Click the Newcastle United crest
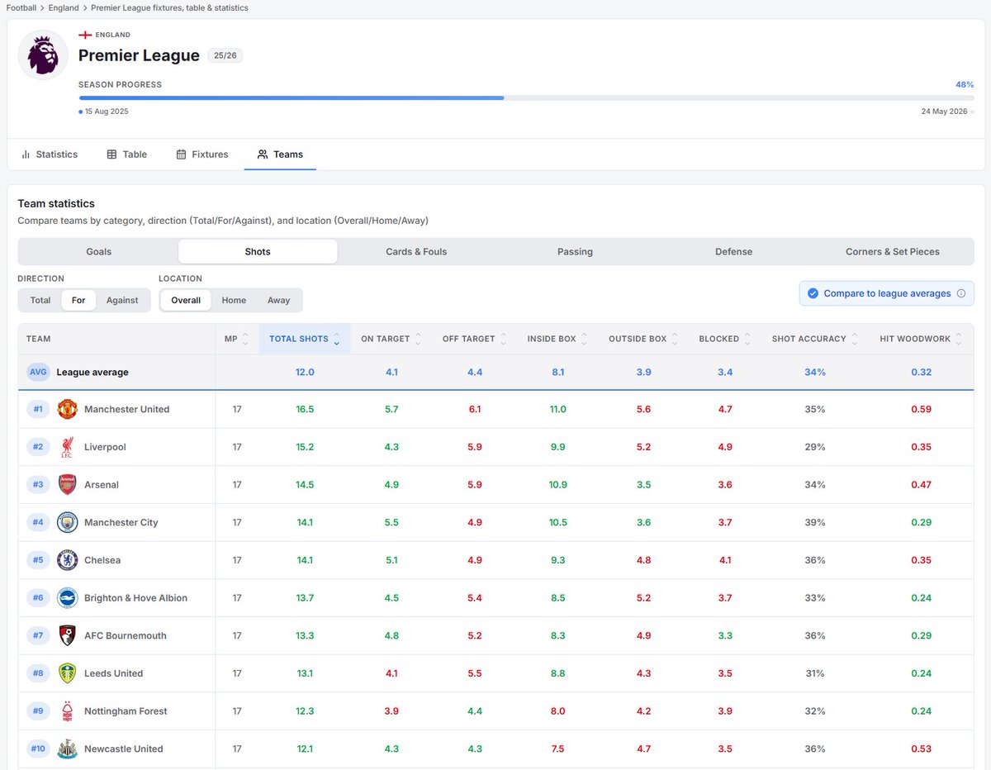 [x=67, y=749]
